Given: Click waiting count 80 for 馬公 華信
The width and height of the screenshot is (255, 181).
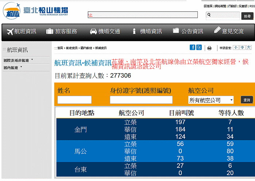Looking at the screenshot, I should coord(230,151).
